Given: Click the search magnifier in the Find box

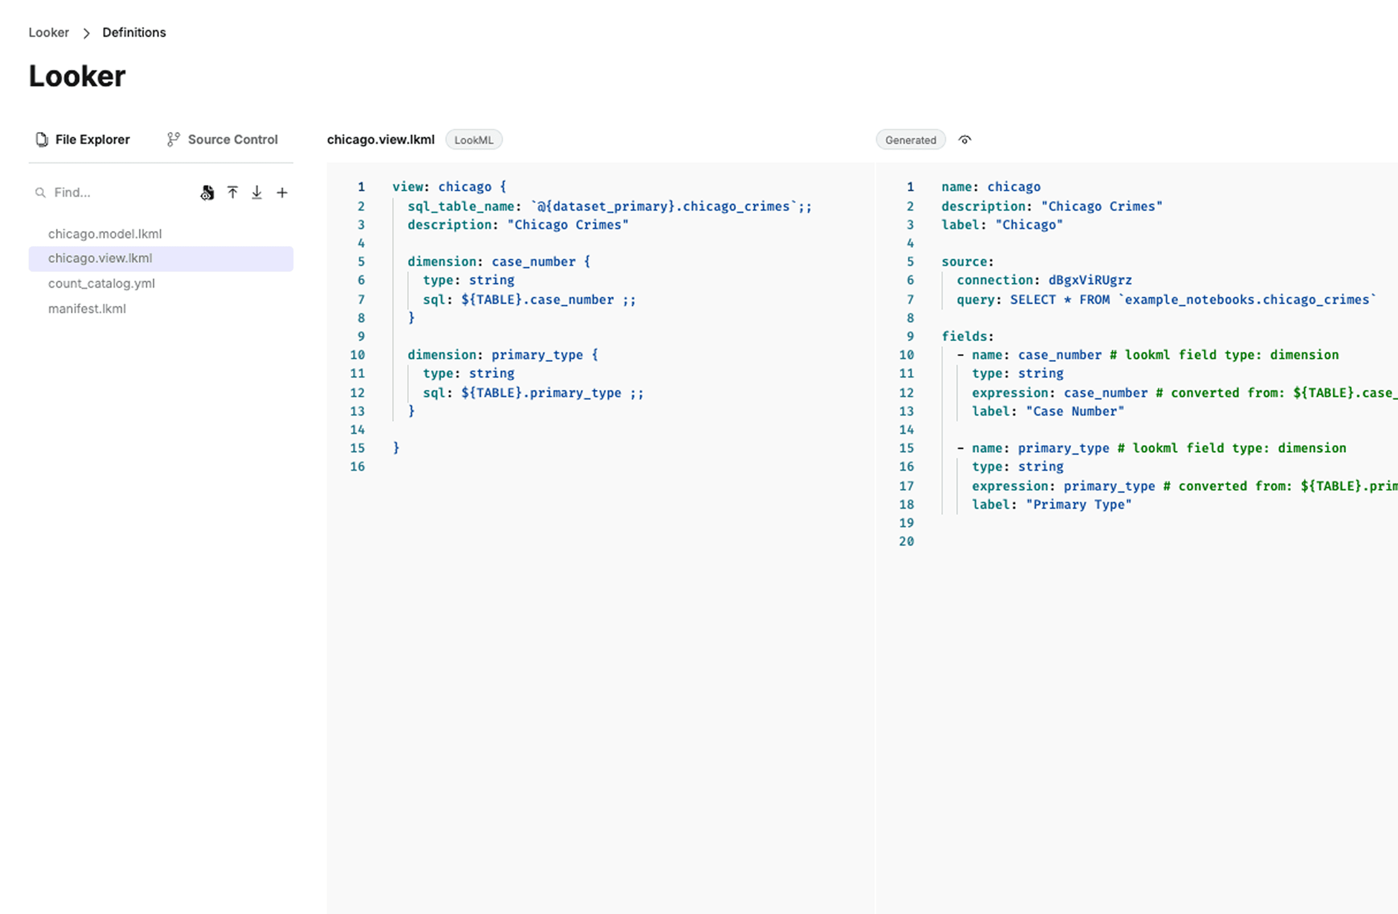Looking at the screenshot, I should coord(40,193).
